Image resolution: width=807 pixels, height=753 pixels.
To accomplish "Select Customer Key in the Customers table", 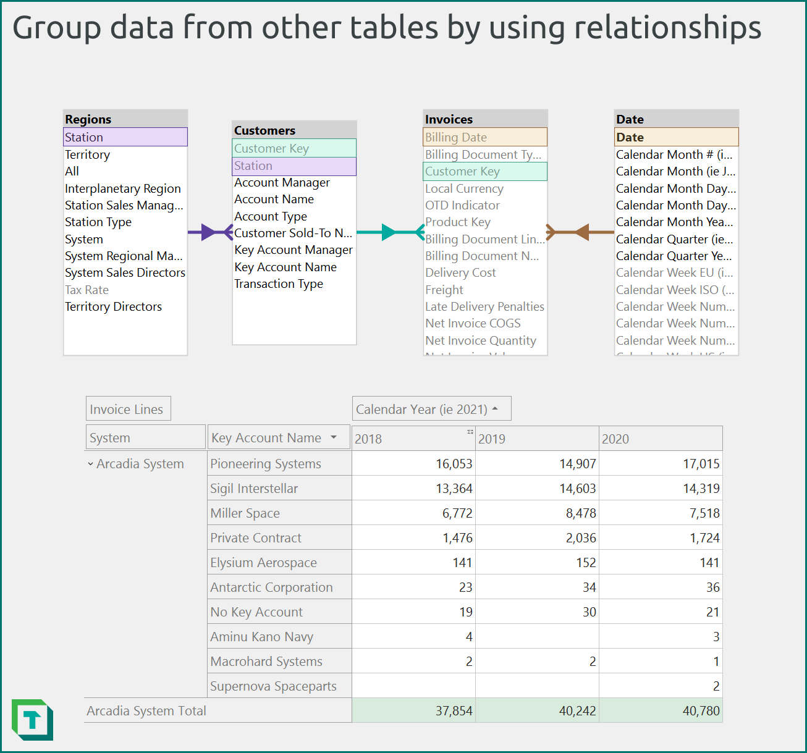I will point(294,148).
